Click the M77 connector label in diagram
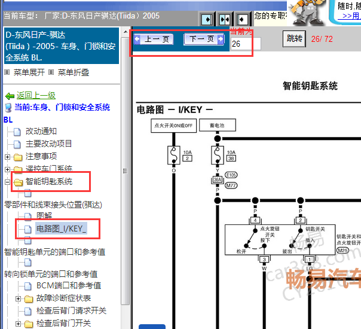Screen dimensions: 361x329 231,185
